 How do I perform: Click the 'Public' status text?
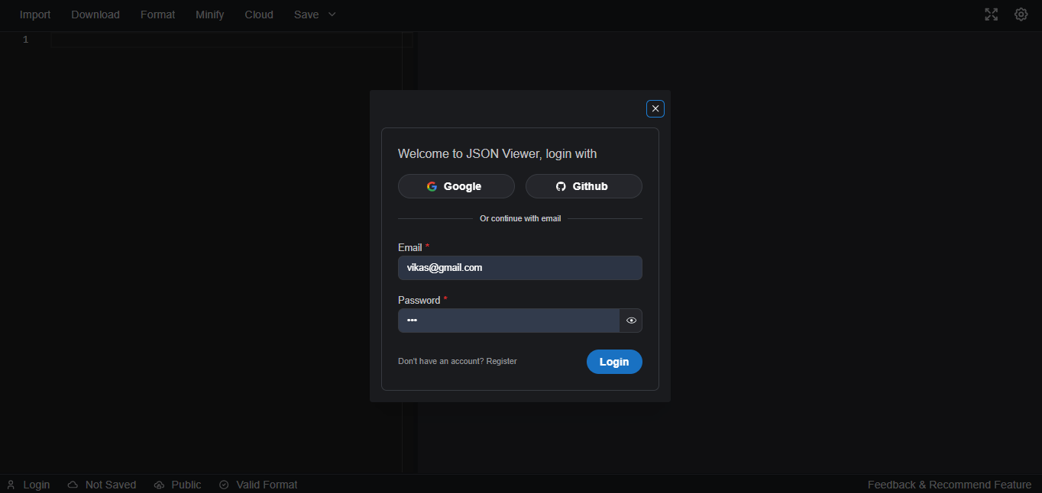pyautogui.click(x=186, y=485)
